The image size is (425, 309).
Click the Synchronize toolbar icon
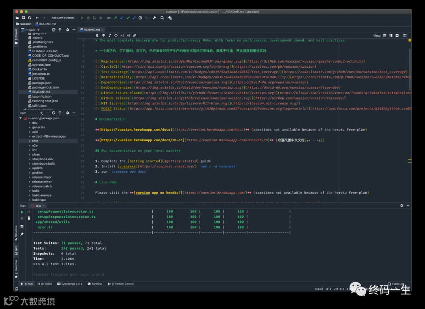click(30, 18)
